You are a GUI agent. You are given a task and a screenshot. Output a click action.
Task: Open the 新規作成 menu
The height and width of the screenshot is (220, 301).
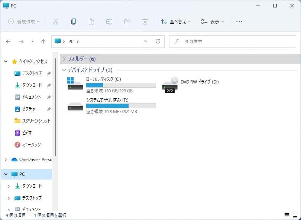pyautogui.click(x=23, y=22)
